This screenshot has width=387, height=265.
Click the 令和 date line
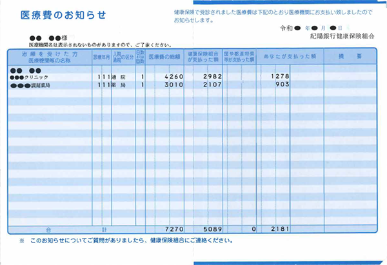(312, 28)
